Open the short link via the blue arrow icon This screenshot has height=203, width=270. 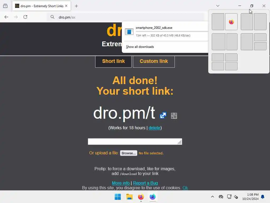click(163, 115)
